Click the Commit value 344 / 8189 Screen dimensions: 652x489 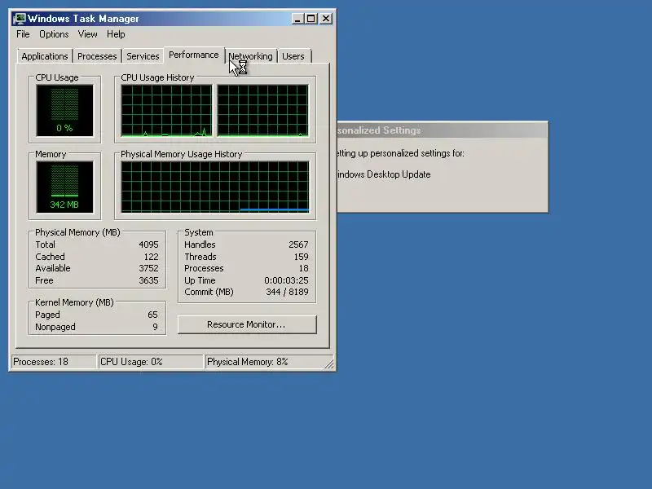pyautogui.click(x=288, y=292)
